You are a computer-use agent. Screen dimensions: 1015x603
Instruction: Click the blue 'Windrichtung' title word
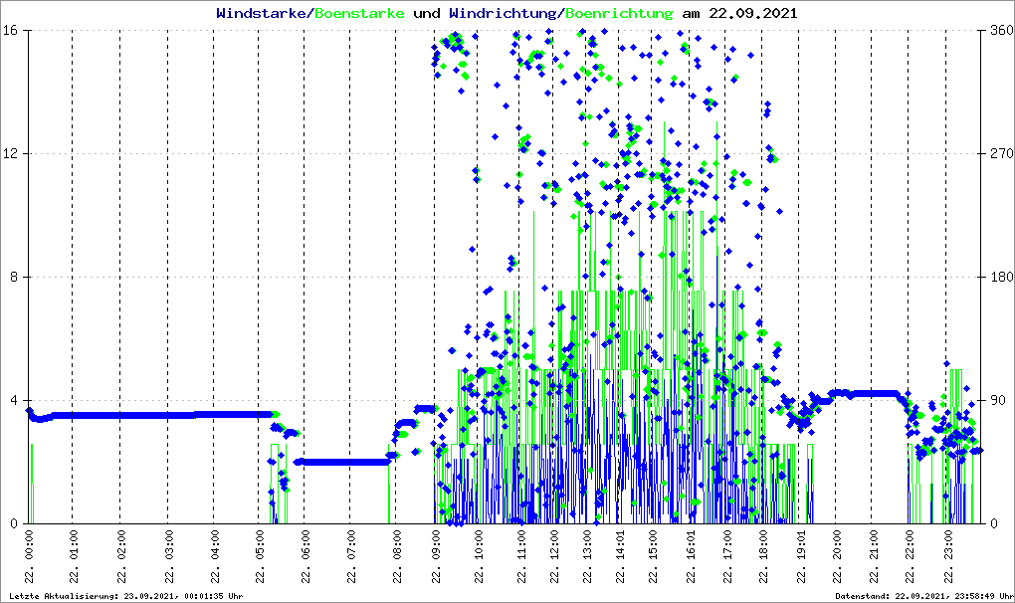point(504,14)
